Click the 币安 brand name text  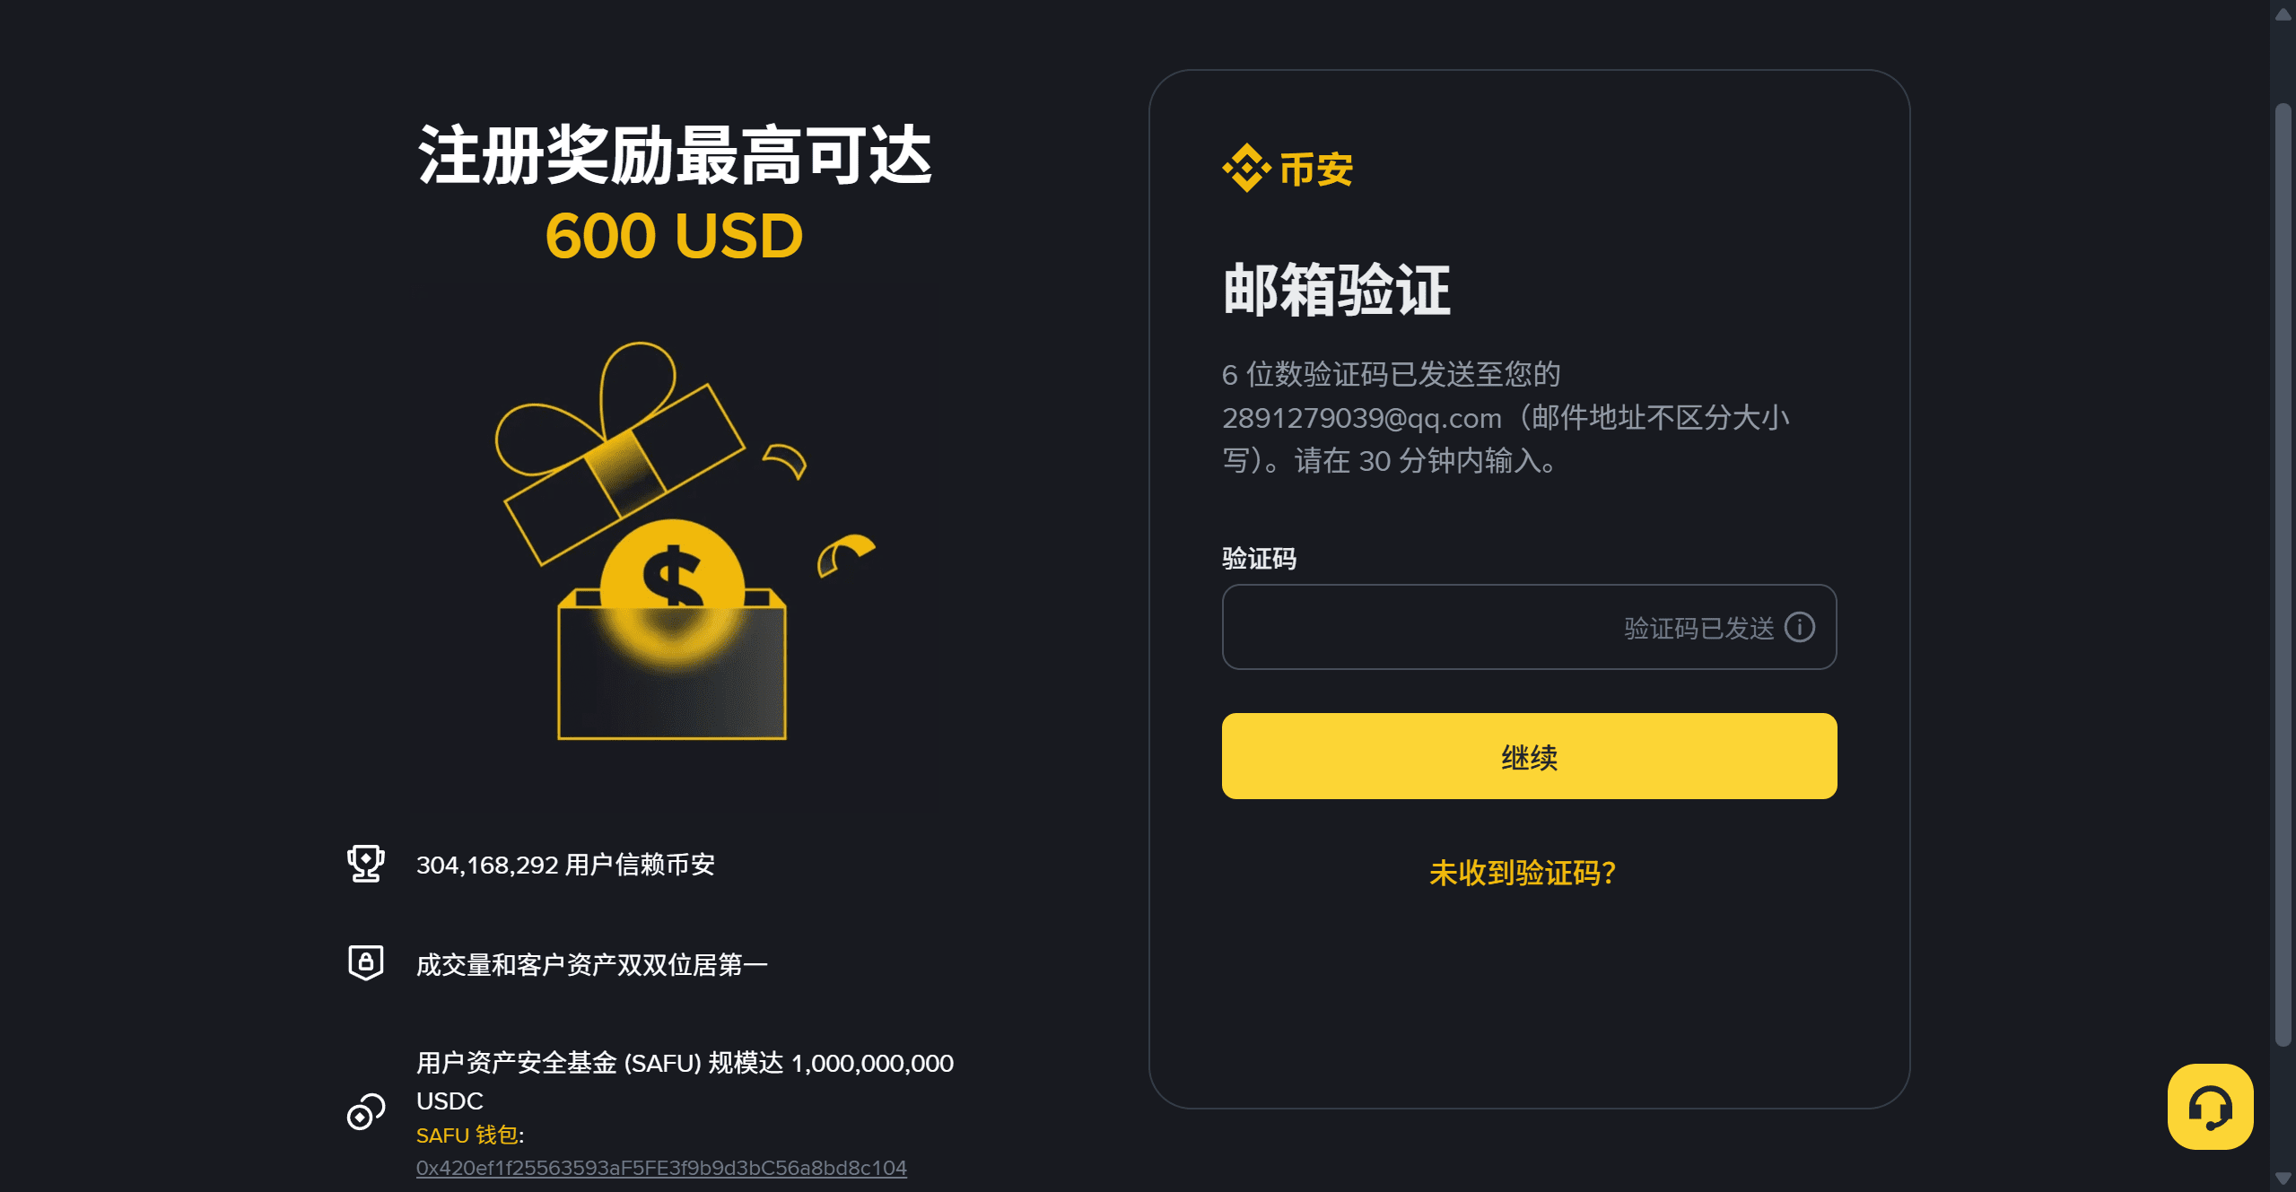[1316, 169]
